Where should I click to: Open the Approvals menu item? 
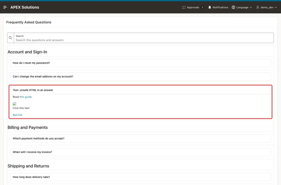pyautogui.click(x=193, y=7)
